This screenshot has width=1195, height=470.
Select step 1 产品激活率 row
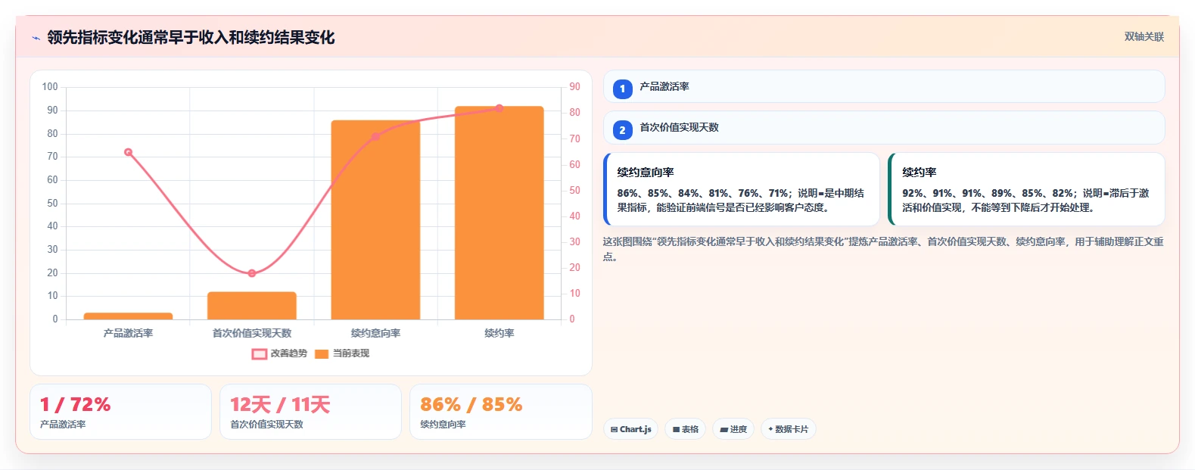tap(884, 86)
